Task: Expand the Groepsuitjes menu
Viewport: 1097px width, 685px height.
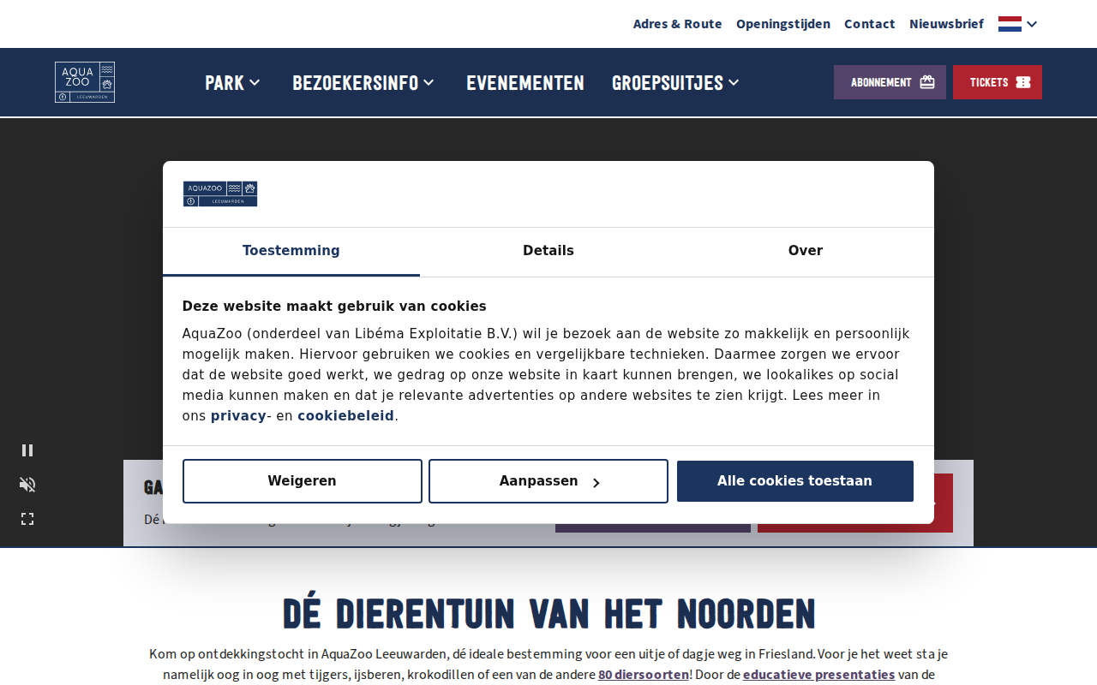Action: click(x=675, y=82)
